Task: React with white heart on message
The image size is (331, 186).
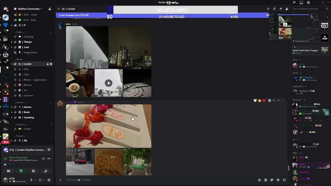Action: pos(255,100)
